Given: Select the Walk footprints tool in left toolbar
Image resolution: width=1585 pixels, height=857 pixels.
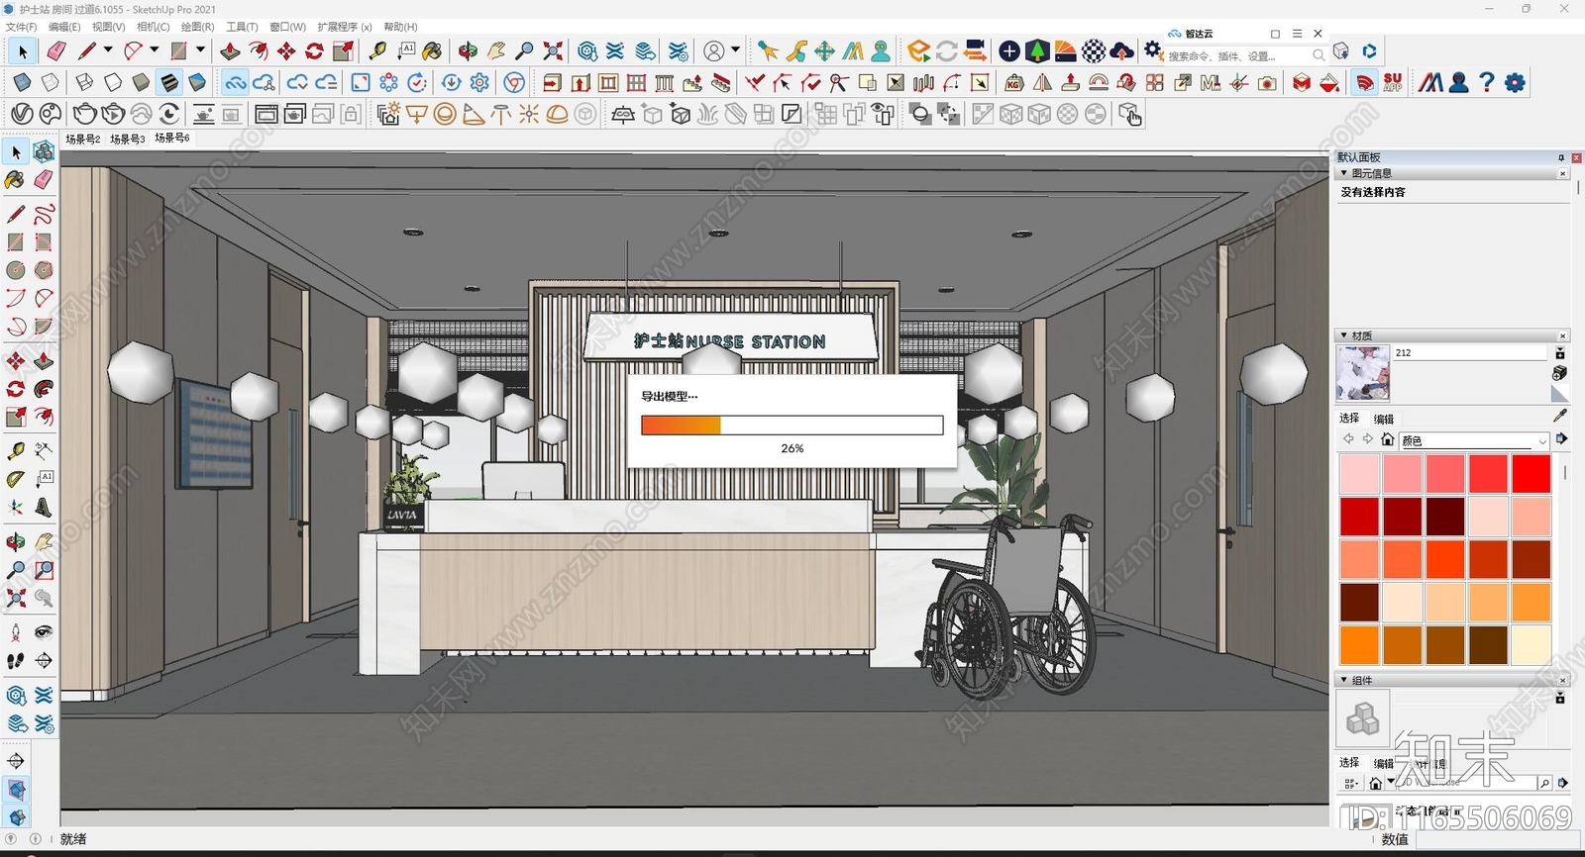Looking at the screenshot, I should click(x=15, y=660).
